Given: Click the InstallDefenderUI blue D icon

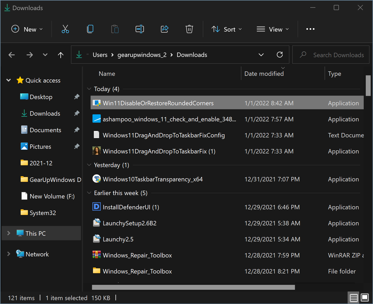Looking at the screenshot, I should coord(97,207).
